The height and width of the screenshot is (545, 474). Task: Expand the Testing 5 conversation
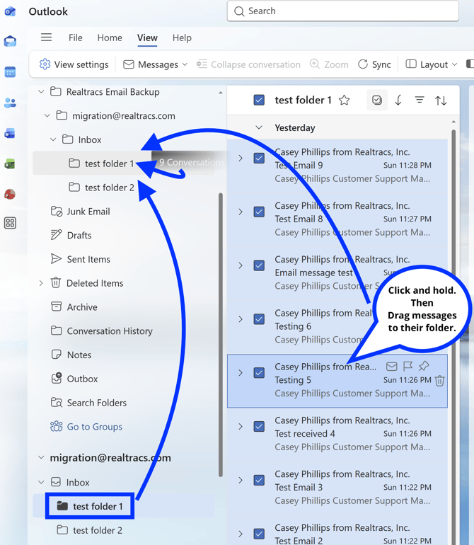[241, 373]
